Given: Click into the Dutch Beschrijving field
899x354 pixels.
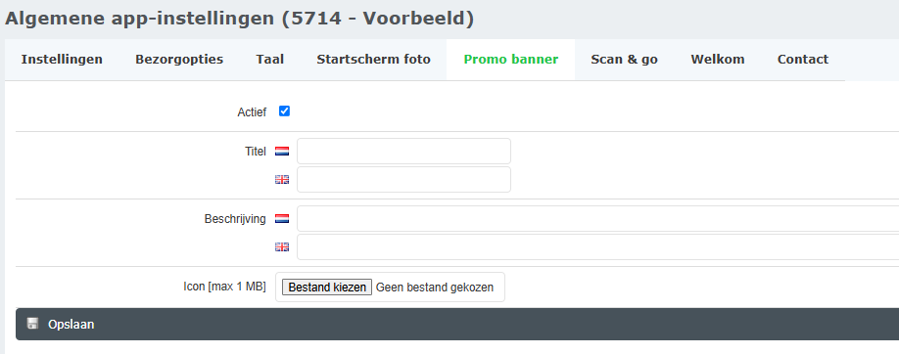Looking at the screenshot, I should tap(598, 219).
